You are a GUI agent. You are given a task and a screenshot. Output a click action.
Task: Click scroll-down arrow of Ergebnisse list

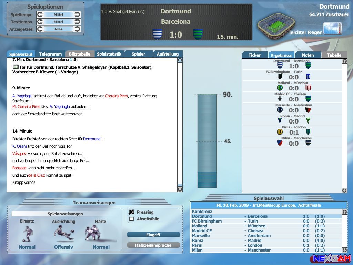click(345, 190)
